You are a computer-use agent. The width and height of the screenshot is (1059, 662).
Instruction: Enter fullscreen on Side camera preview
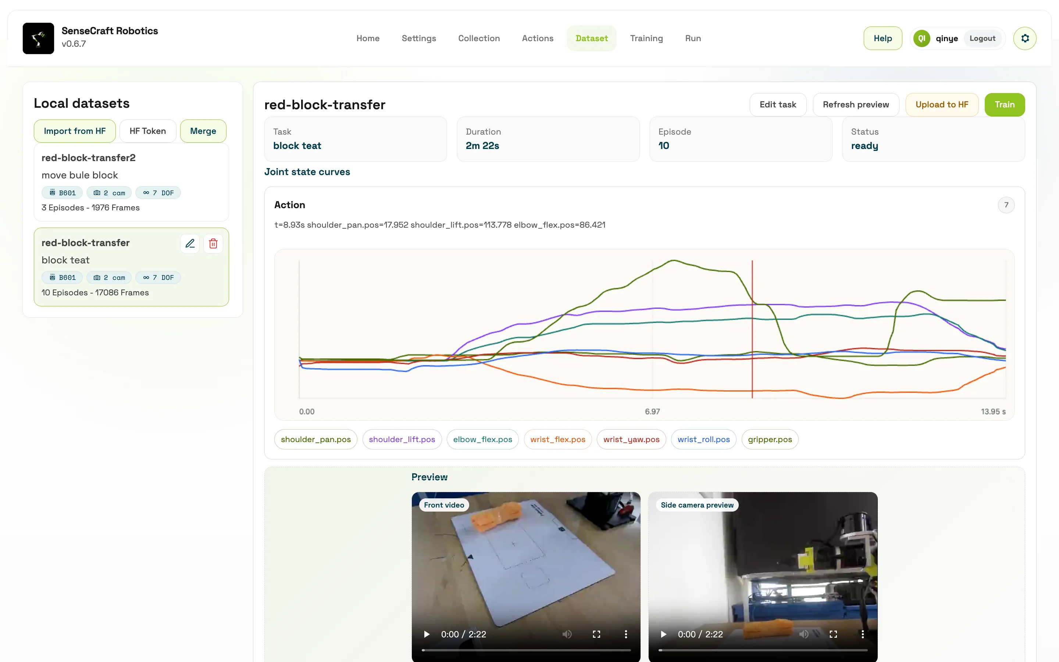[x=833, y=634]
